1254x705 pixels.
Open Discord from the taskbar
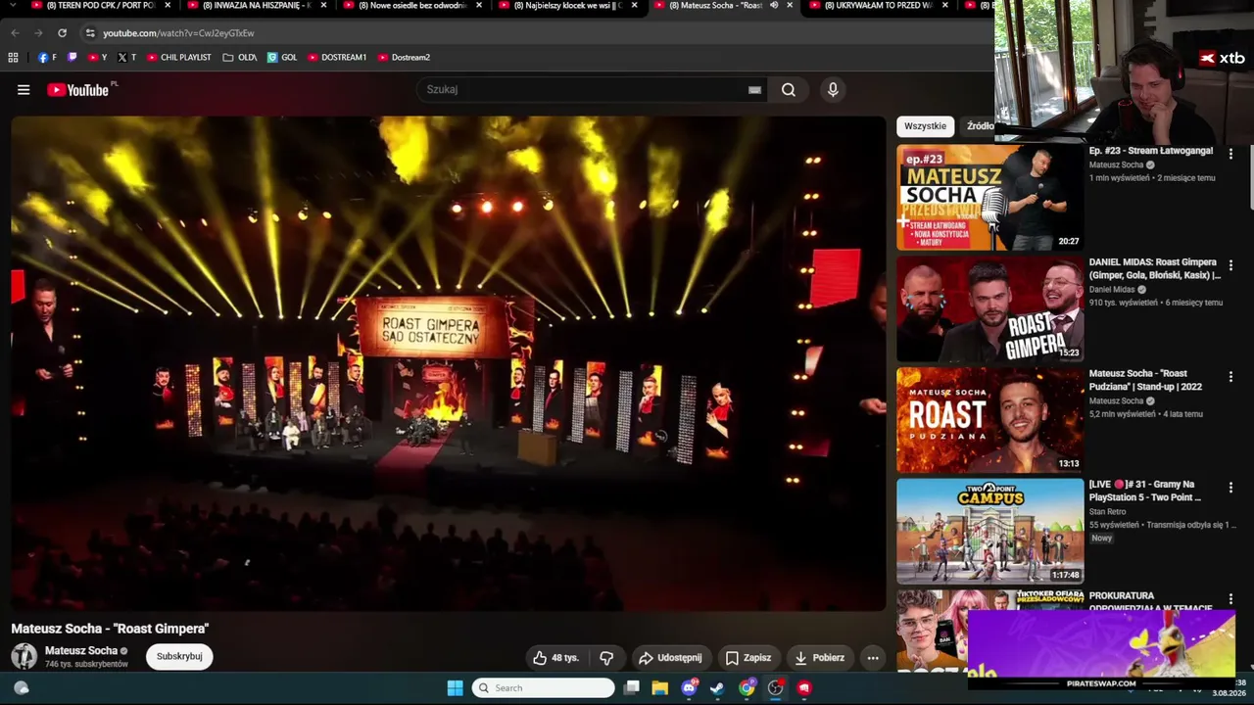coord(689,687)
